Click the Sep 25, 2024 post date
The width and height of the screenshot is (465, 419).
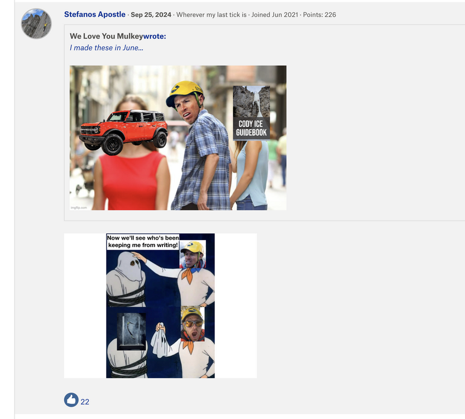(151, 15)
